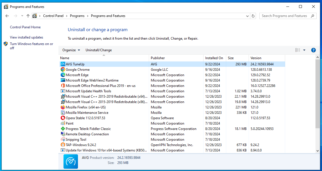Click the magnifier icon in search box

pos(312,16)
